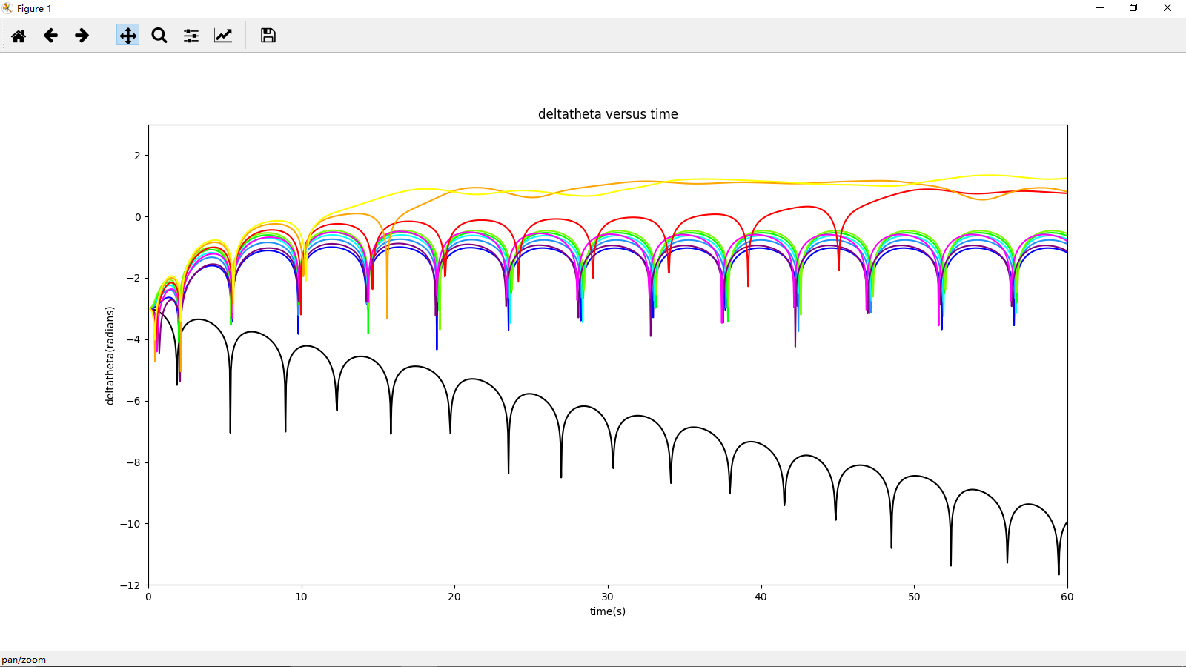
Task: Click the x-axis label 'time(s)'
Action: (x=608, y=611)
